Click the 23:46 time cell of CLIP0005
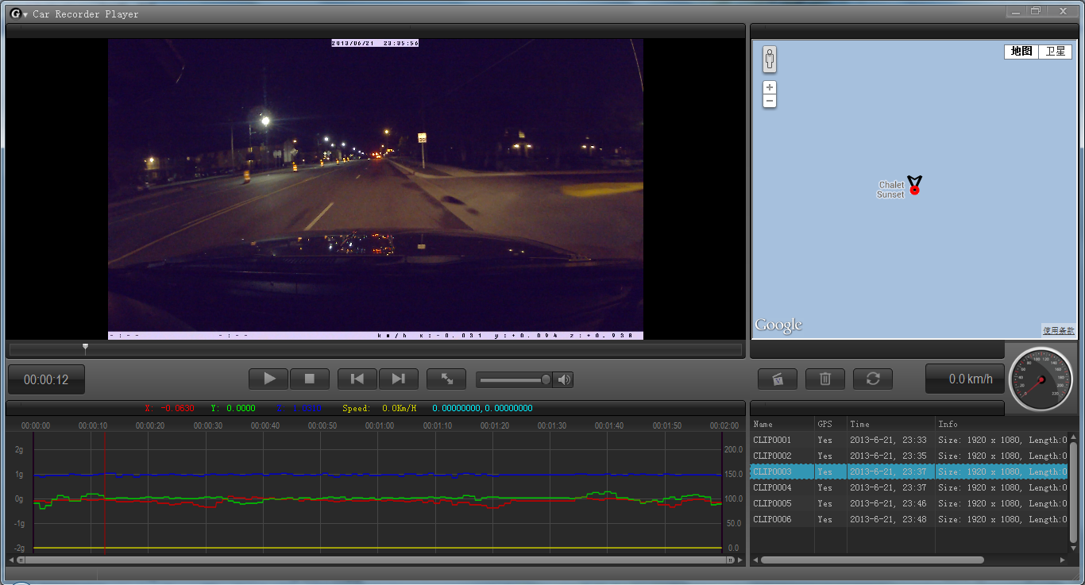This screenshot has width=1085, height=585. (888, 503)
